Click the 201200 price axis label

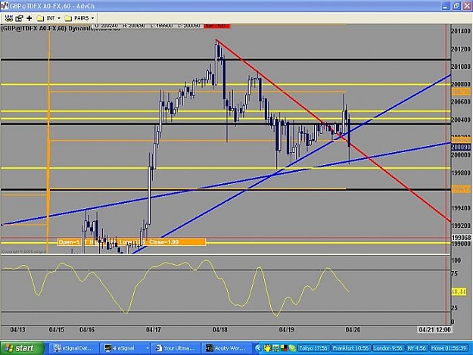461,49
